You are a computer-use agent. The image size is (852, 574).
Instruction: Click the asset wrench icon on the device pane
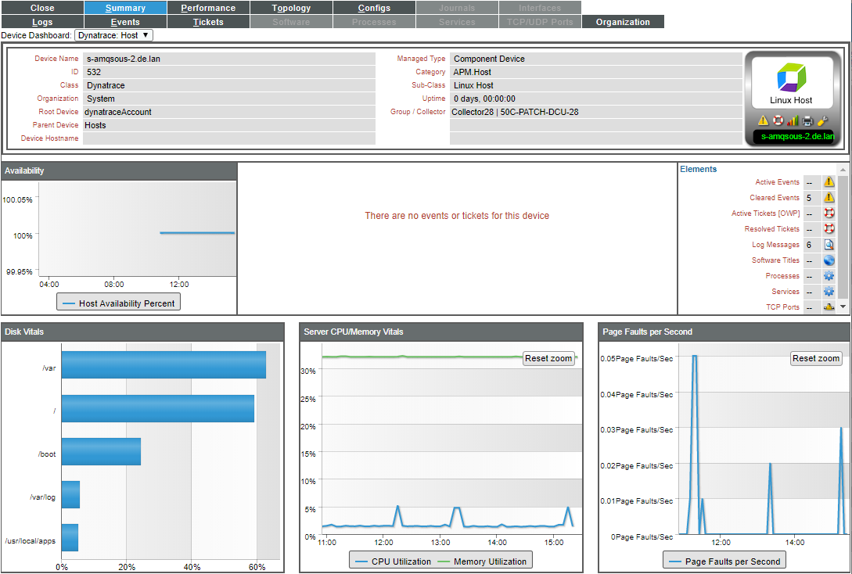click(824, 120)
